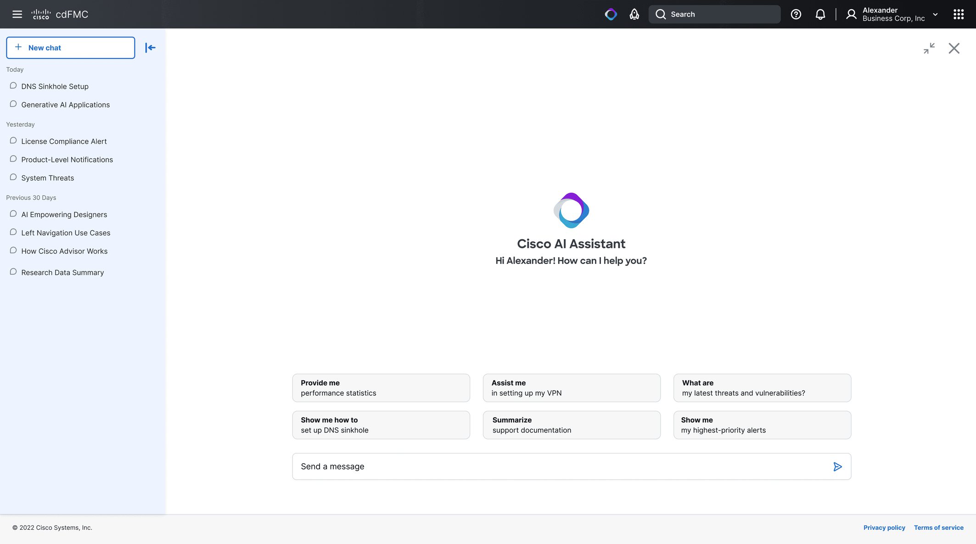Send the message with arrow icon
This screenshot has width=976, height=544.
pos(837,467)
